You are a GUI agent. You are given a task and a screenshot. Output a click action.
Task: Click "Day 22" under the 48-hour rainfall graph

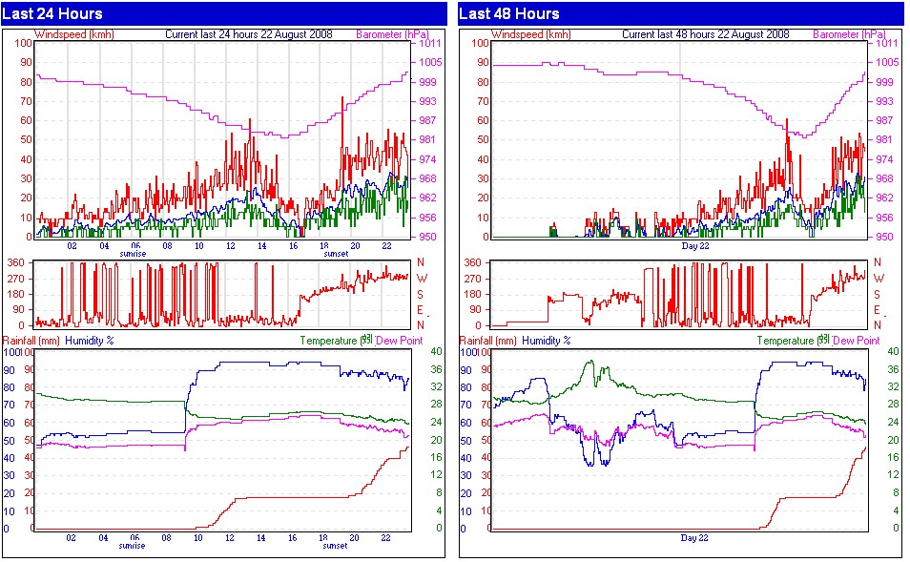click(x=694, y=538)
